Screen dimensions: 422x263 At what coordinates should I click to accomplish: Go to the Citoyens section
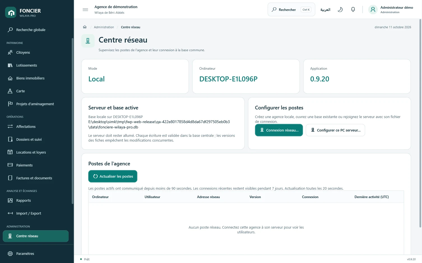coord(36,52)
